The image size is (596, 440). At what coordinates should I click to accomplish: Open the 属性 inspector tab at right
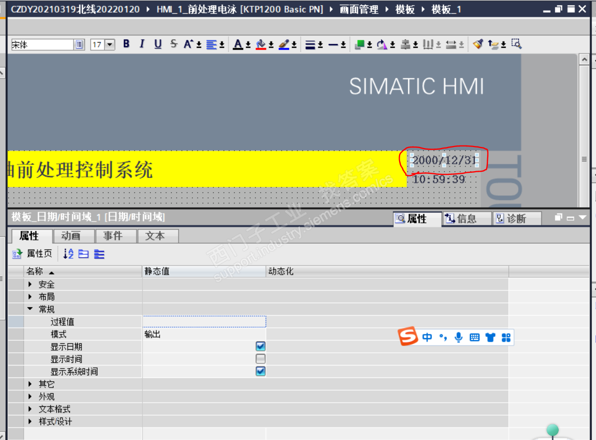[x=417, y=219]
